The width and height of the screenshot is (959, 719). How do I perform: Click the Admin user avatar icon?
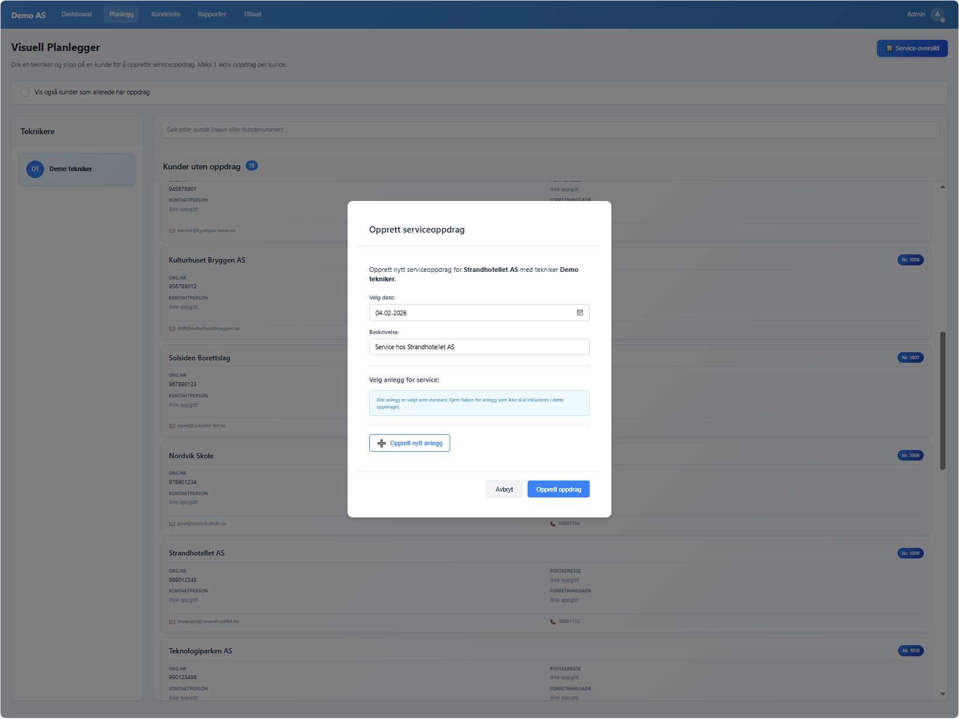pyautogui.click(x=937, y=15)
